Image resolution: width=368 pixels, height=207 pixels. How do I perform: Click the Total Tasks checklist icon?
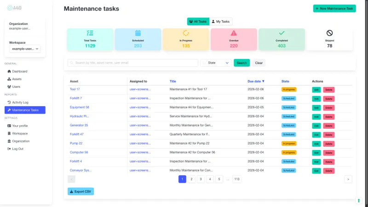(x=90, y=33)
